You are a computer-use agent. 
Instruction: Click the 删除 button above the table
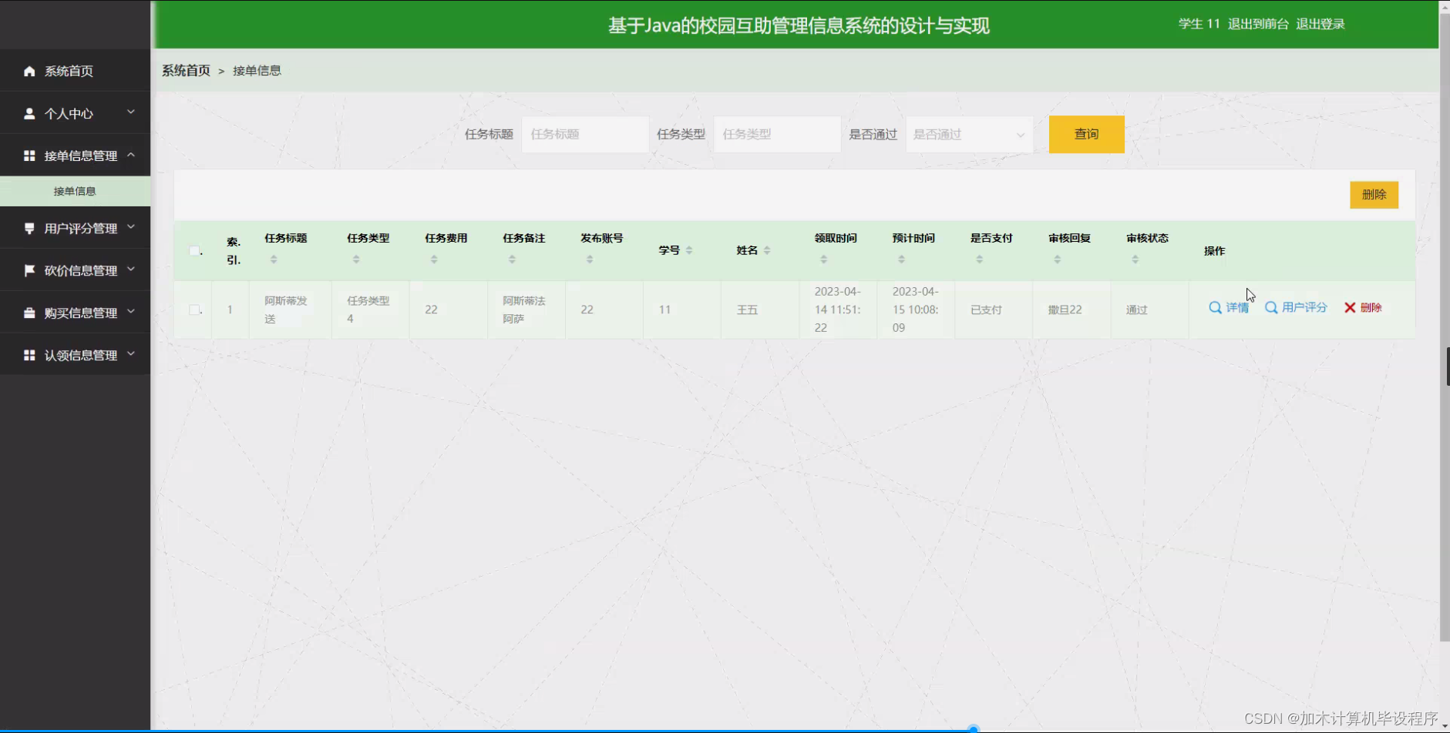tap(1374, 194)
